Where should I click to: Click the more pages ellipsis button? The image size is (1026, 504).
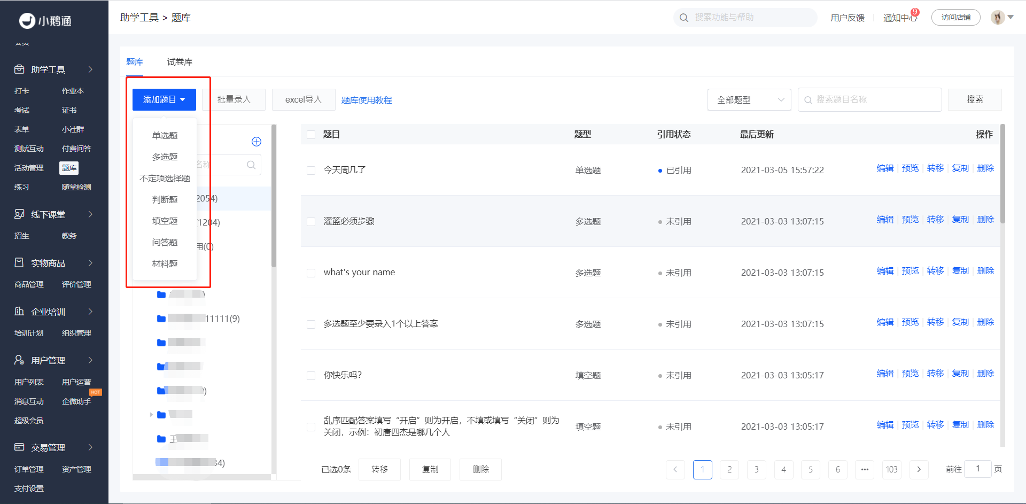click(865, 469)
